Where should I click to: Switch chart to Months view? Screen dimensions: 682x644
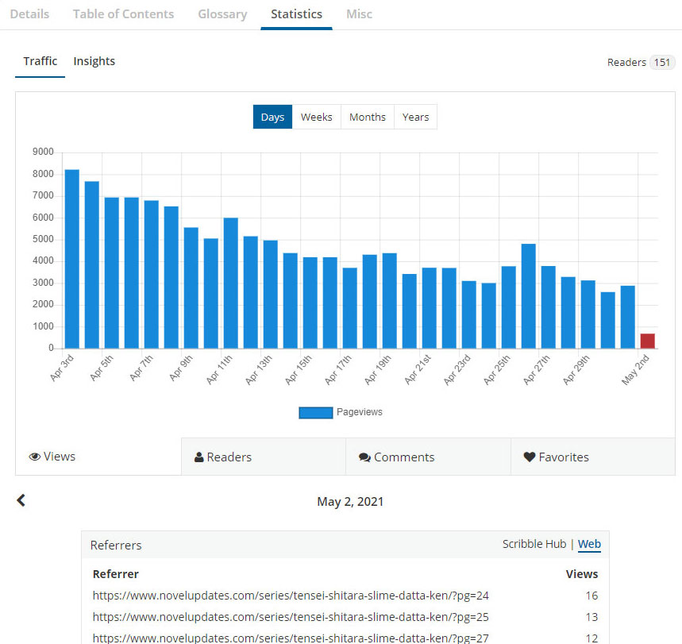367,117
